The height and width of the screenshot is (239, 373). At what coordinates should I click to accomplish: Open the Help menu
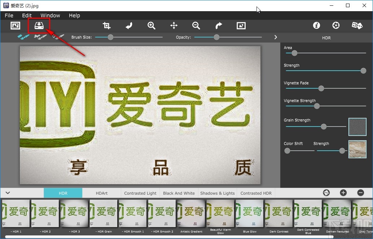(74, 16)
